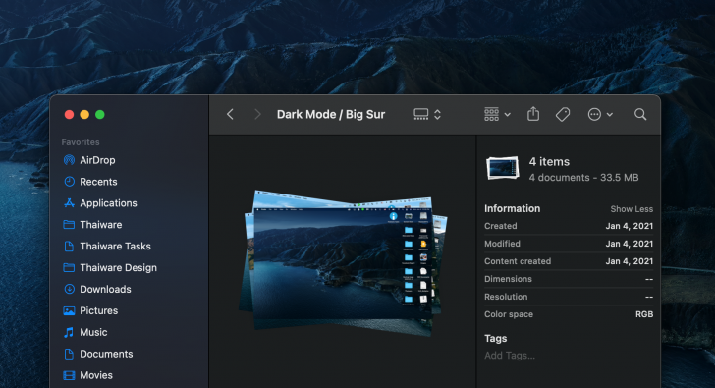The height and width of the screenshot is (388, 715).
Task: Click Show Less in Information section
Action: [x=632, y=209]
